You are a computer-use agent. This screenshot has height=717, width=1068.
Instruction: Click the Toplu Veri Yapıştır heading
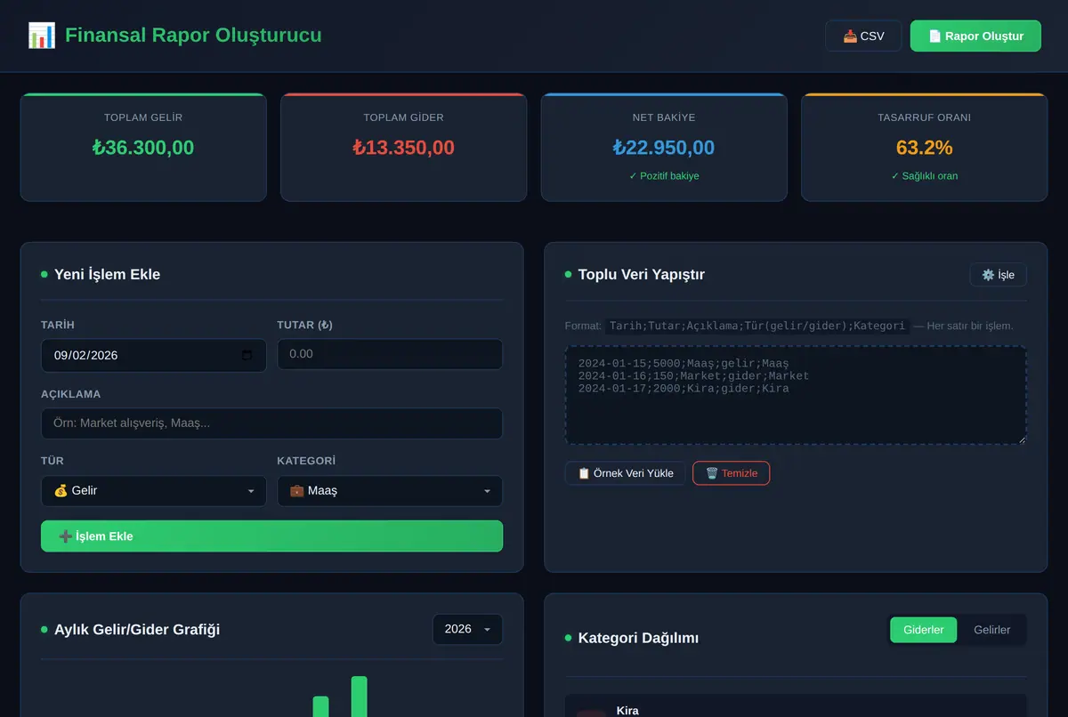[642, 275]
